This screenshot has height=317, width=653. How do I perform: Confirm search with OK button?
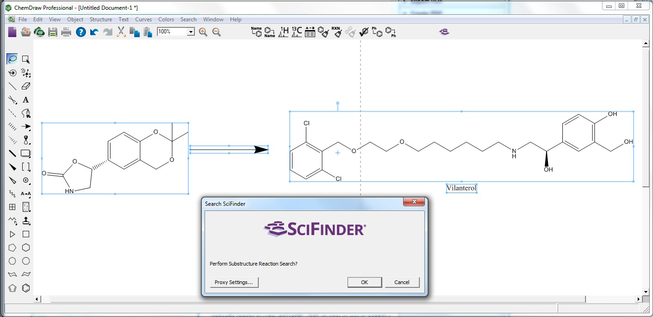[x=364, y=282]
